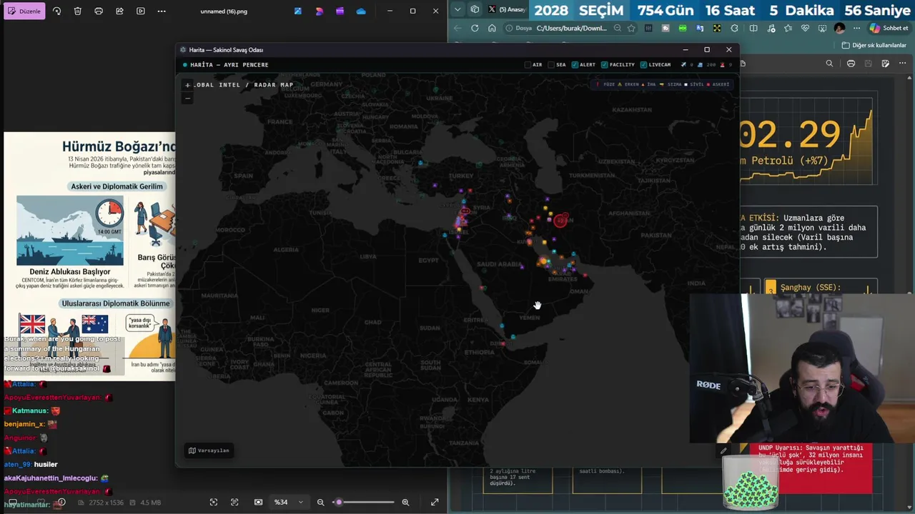Open Copilot Sohbet et button
915x514 pixels.
pyautogui.click(x=889, y=29)
